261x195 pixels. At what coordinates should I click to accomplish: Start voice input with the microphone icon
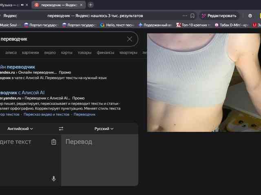click(53, 179)
